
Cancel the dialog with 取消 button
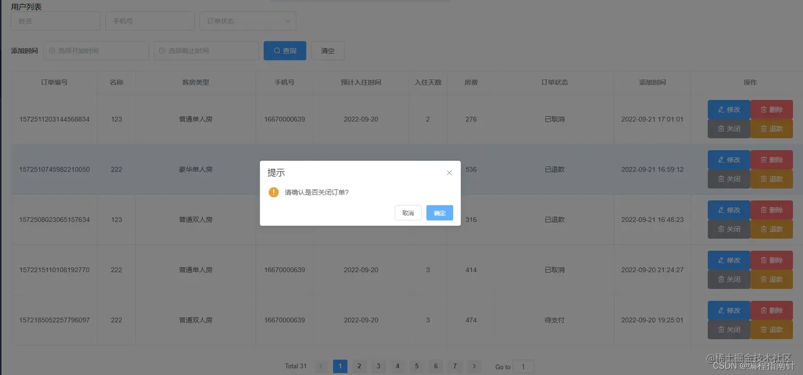[x=408, y=213]
